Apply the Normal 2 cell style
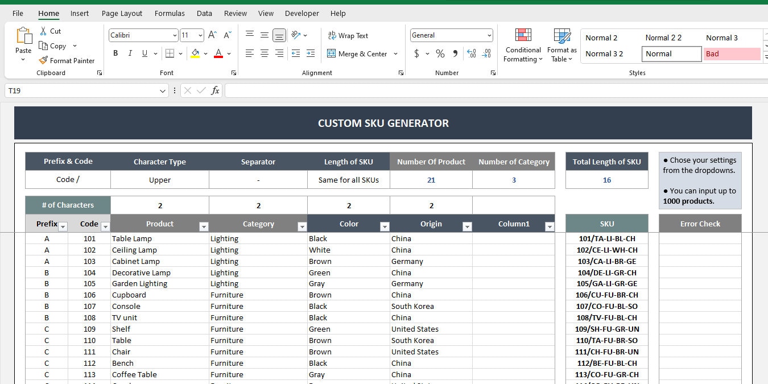Screen dimensions: 768x384 601,37
